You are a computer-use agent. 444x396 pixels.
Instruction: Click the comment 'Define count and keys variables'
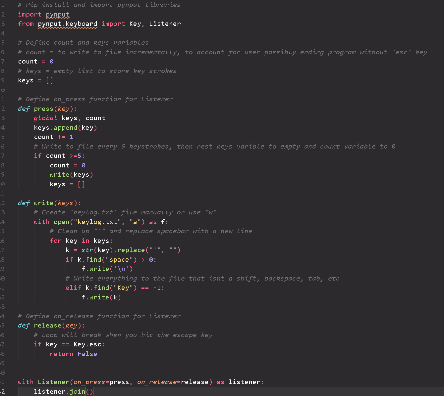coord(83,43)
